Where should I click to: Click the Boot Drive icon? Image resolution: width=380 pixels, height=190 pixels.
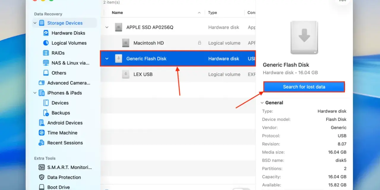point(42,187)
